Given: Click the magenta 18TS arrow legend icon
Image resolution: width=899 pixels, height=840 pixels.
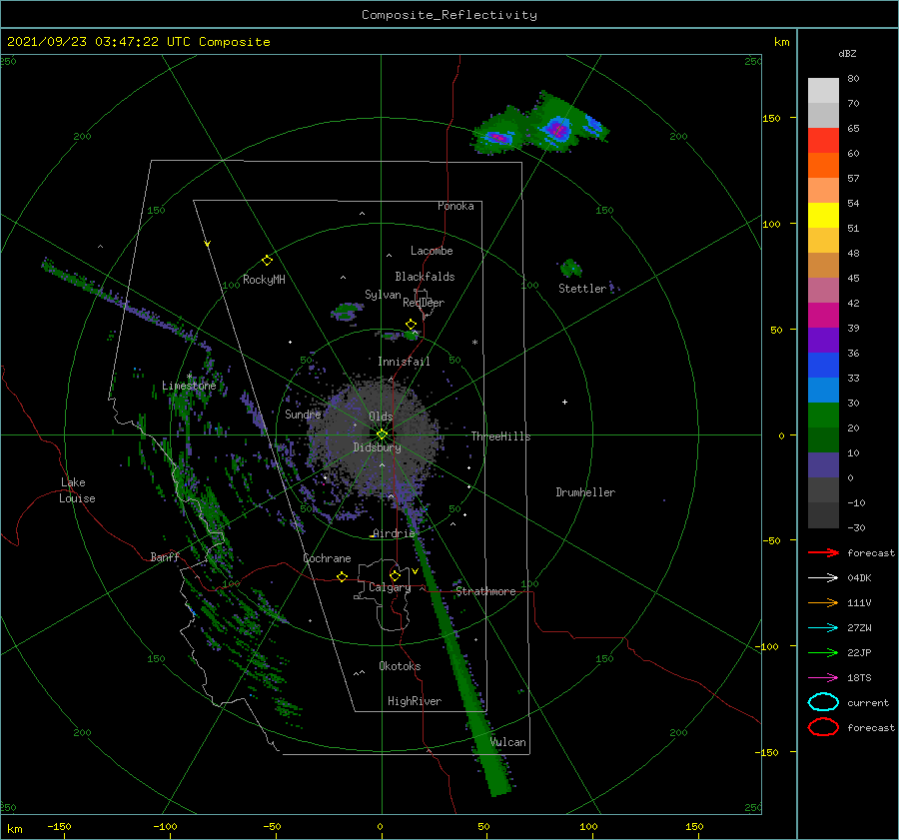Looking at the screenshot, I should [823, 678].
